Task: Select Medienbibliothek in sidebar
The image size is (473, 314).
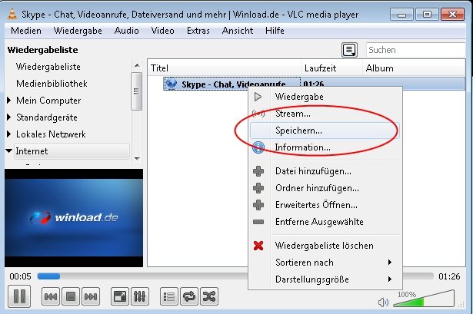Action: (x=52, y=84)
